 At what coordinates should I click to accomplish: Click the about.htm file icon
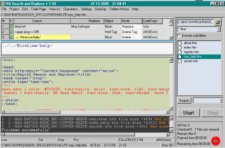pyautogui.click(x=180, y=43)
